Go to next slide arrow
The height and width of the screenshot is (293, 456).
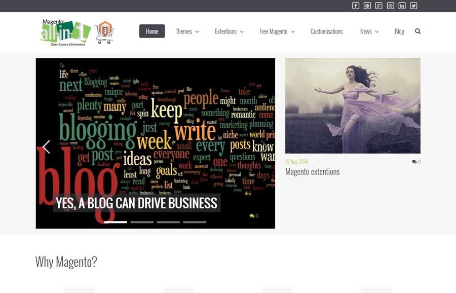tap(264, 146)
